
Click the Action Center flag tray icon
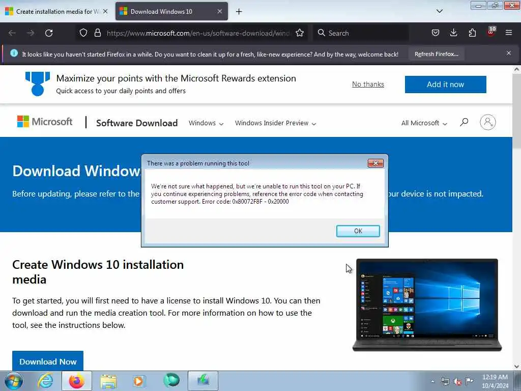click(x=469, y=381)
